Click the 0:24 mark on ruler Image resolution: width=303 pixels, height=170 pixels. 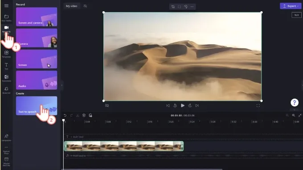(x=192, y=122)
